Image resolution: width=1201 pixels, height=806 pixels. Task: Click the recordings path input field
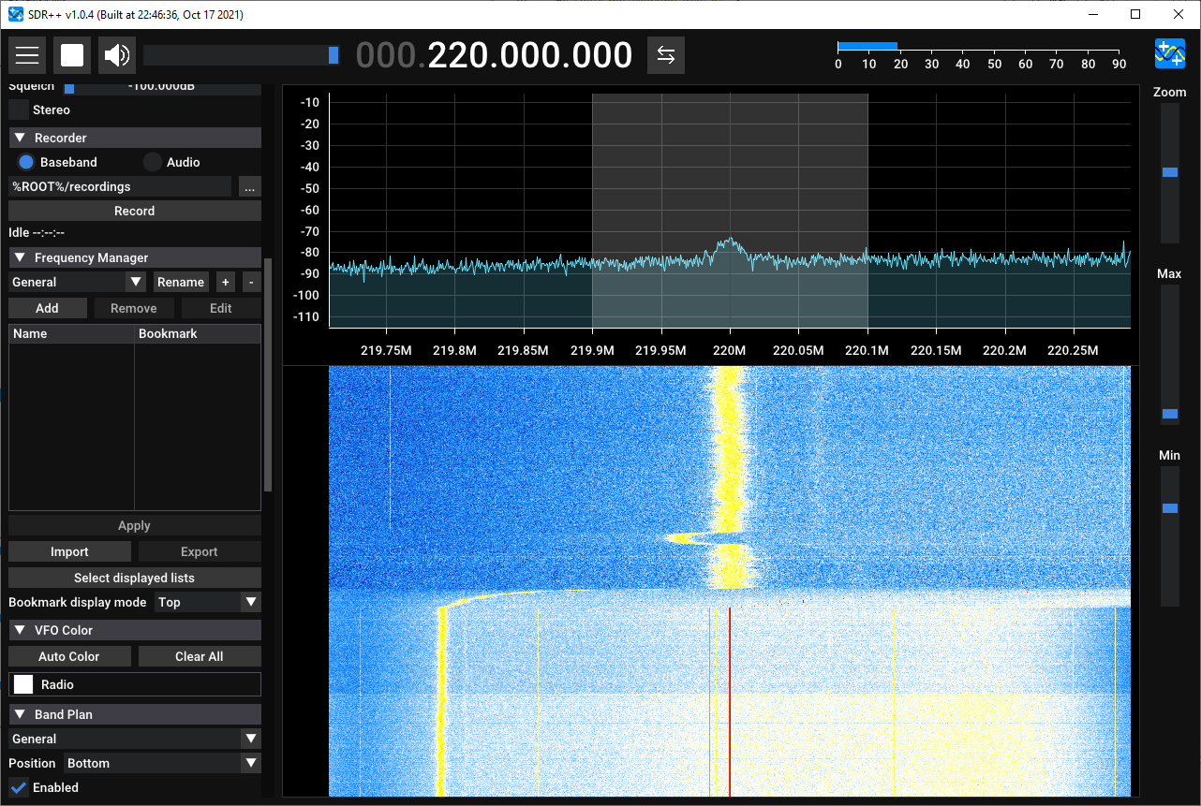pyautogui.click(x=120, y=186)
